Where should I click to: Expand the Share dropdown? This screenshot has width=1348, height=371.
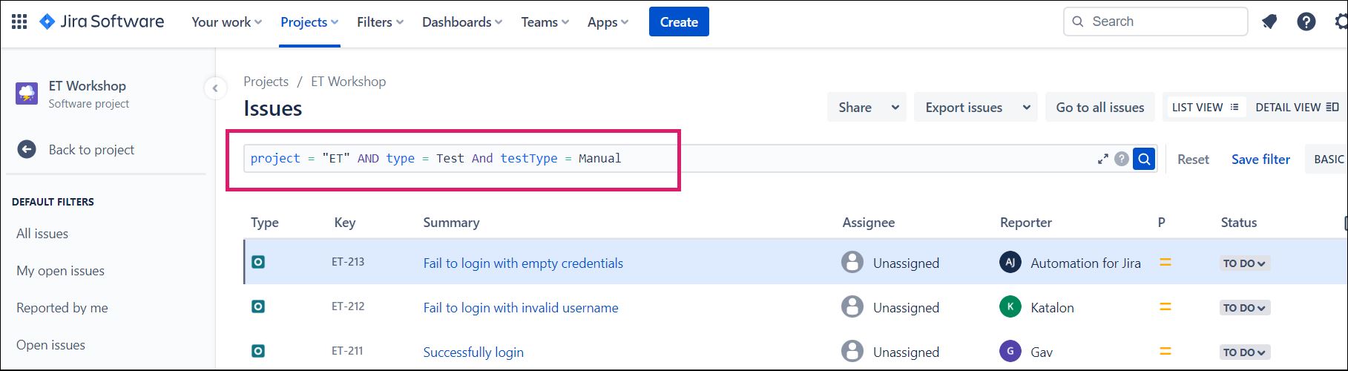[895, 108]
